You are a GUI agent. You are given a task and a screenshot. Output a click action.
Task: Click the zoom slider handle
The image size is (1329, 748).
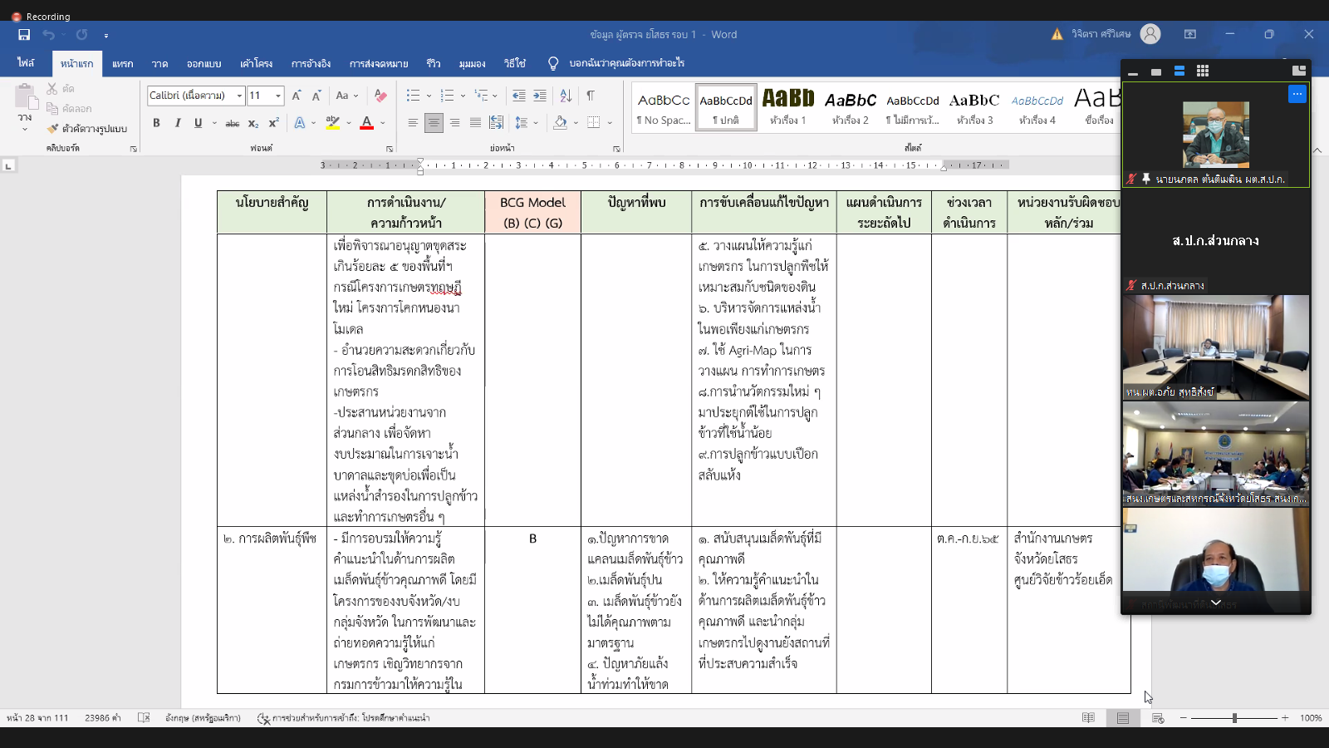(x=1234, y=718)
